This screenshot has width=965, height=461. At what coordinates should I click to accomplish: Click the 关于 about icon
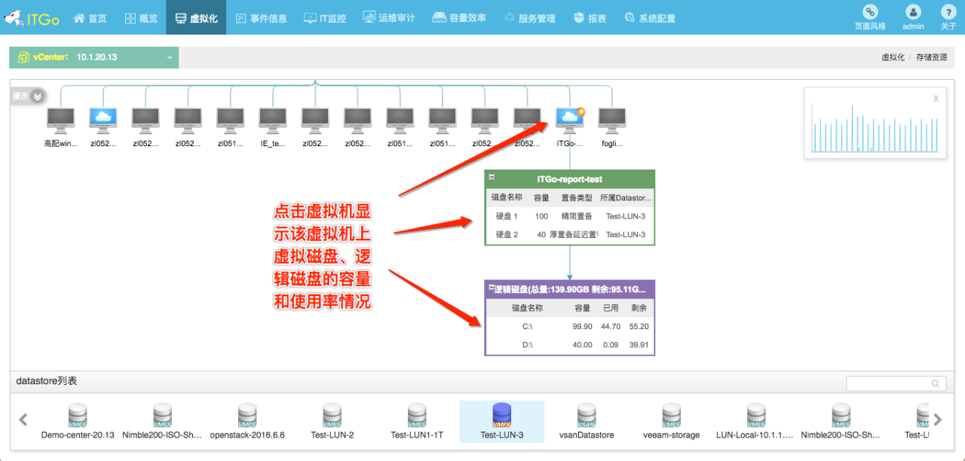coord(948,12)
